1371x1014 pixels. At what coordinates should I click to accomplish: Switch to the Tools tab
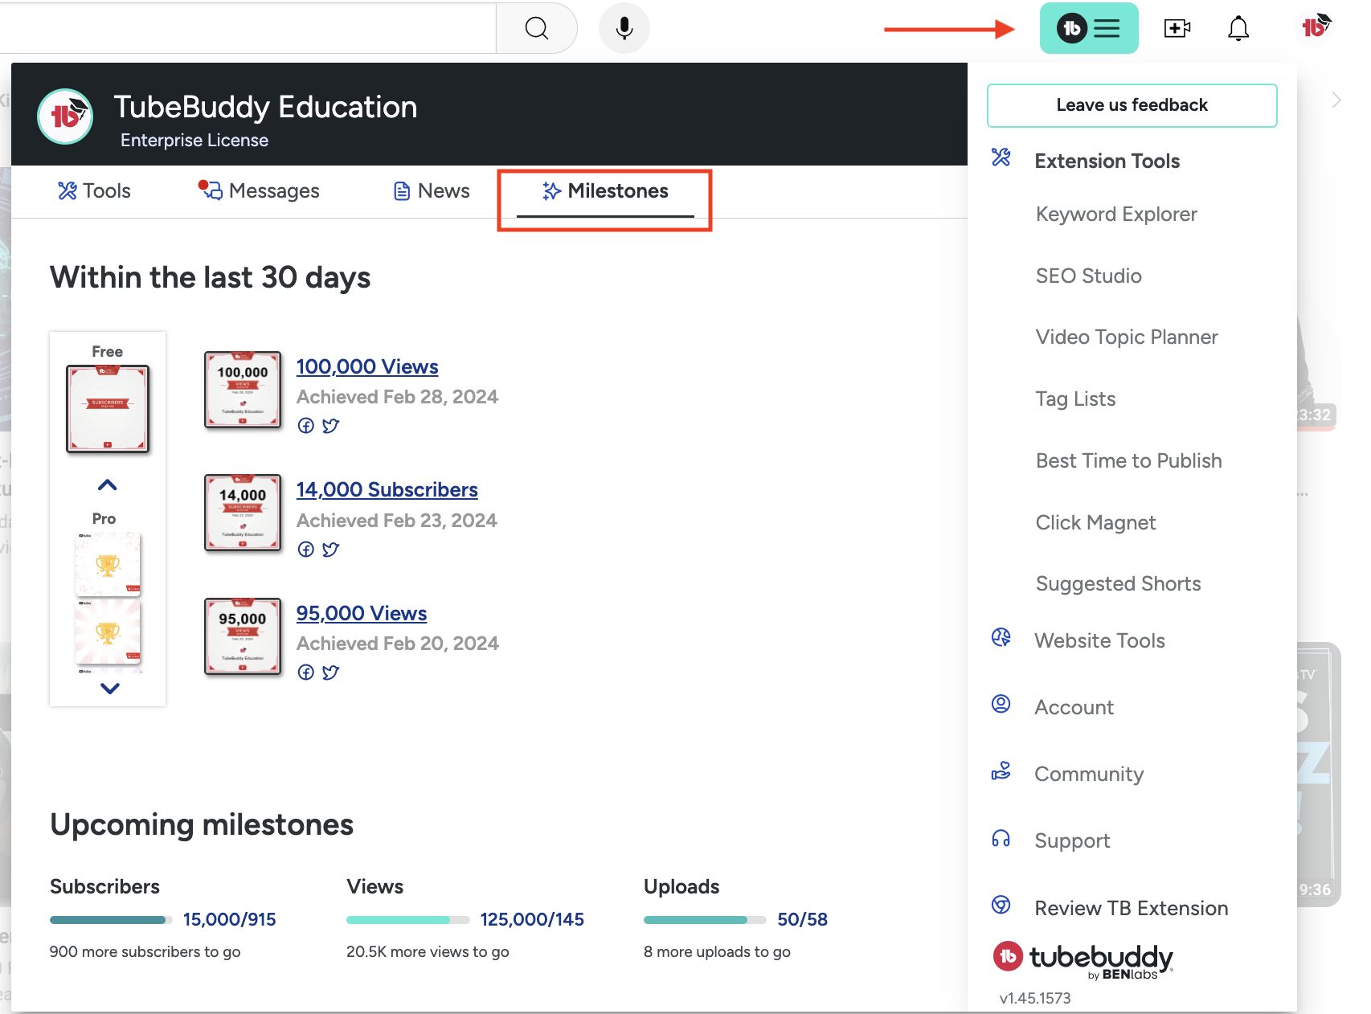point(94,191)
